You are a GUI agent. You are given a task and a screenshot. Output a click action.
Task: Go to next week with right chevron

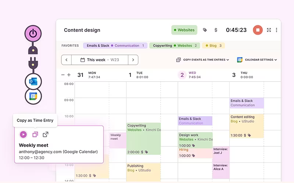coord(133,60)
